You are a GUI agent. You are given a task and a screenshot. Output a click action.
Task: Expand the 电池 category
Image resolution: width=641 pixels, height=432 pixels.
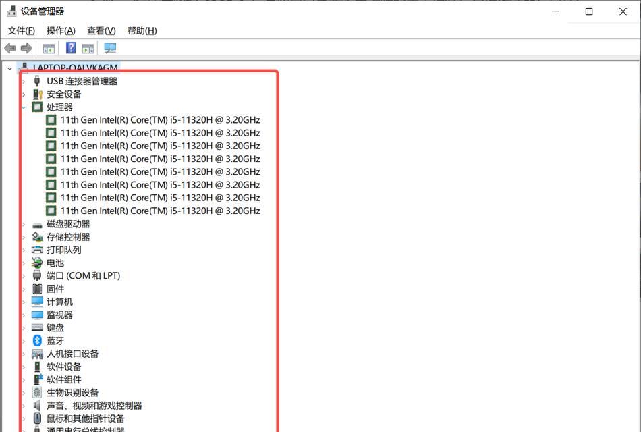(x=24, y=263)
